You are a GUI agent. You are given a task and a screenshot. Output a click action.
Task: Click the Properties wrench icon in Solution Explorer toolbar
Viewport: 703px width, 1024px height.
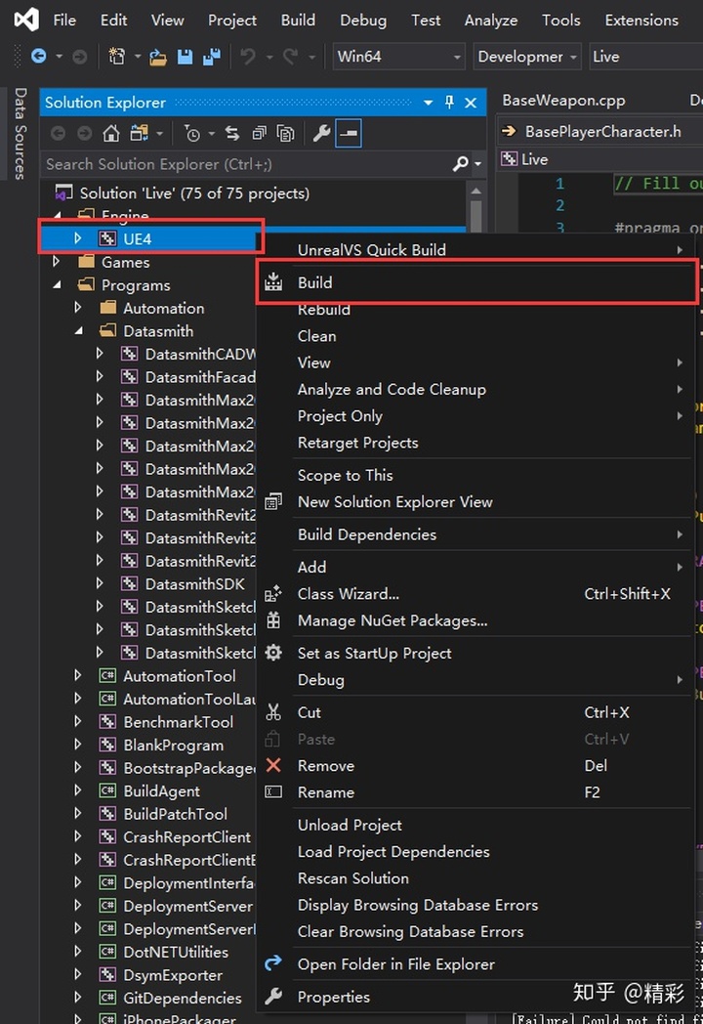tap(321, 133)
